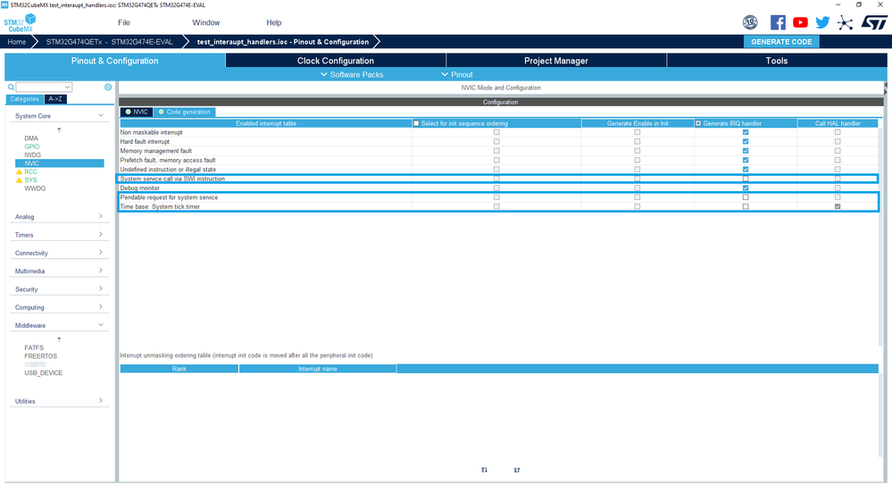Switch to the Clock Configuration tab
The image size is (892, 484).
[336, 61]
